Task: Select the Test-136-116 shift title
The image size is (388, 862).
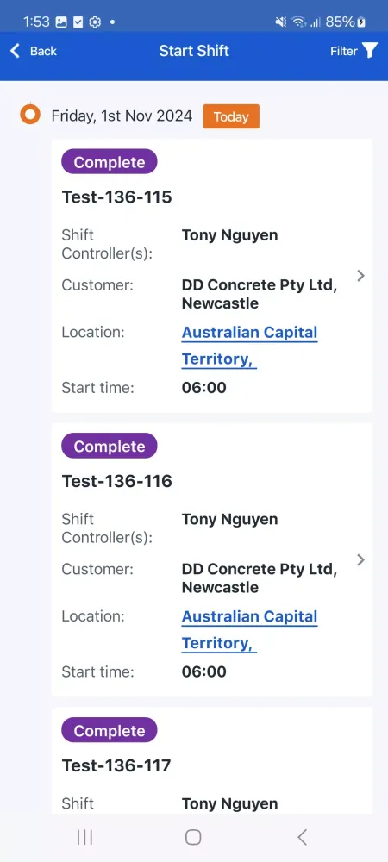Action: tap(117, 481)
